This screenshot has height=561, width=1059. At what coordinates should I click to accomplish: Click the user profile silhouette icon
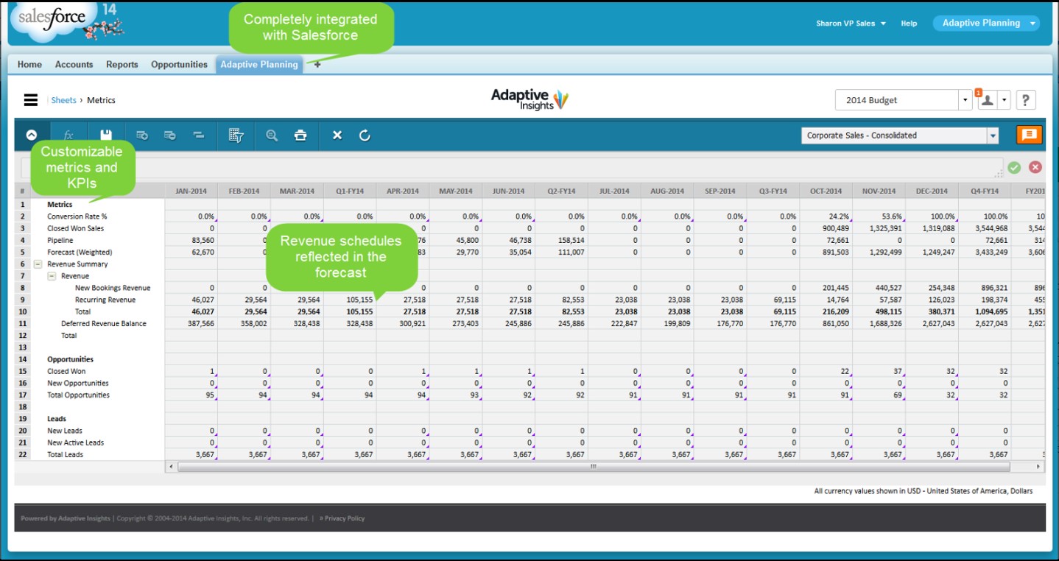pos(987,100)
